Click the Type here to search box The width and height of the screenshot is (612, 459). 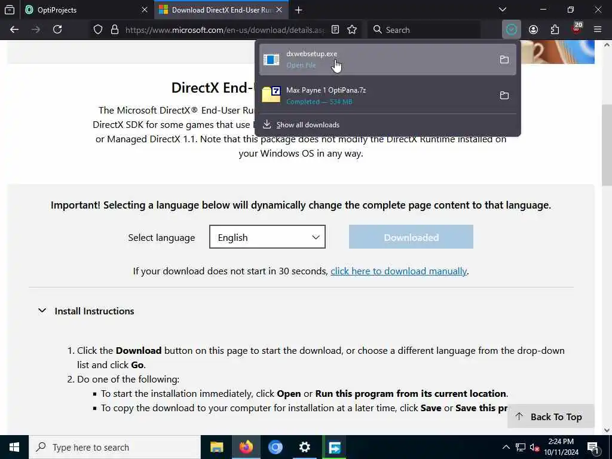click(115, 447)
